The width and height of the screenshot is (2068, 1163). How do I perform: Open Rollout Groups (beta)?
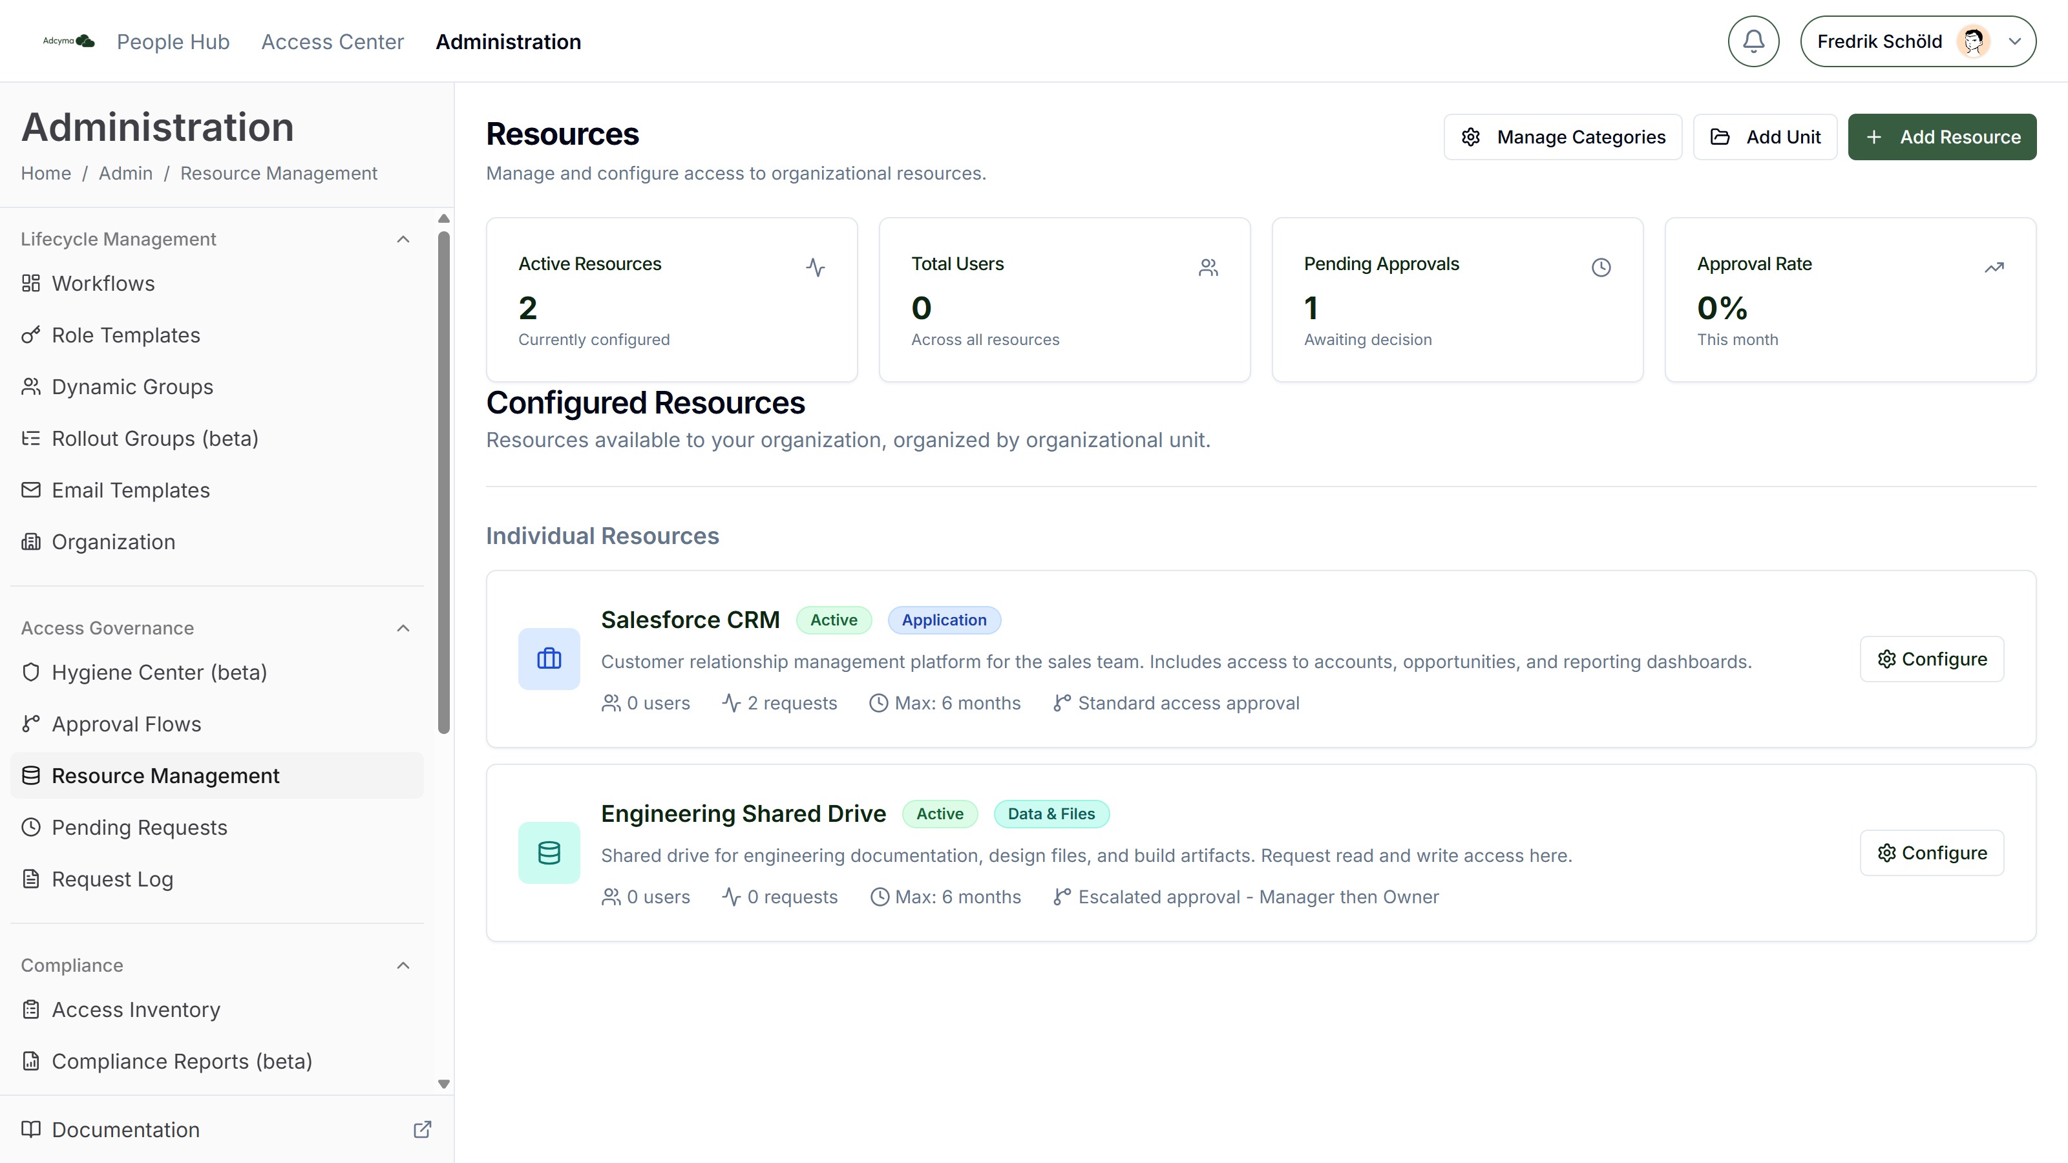(x=216, y=438)
